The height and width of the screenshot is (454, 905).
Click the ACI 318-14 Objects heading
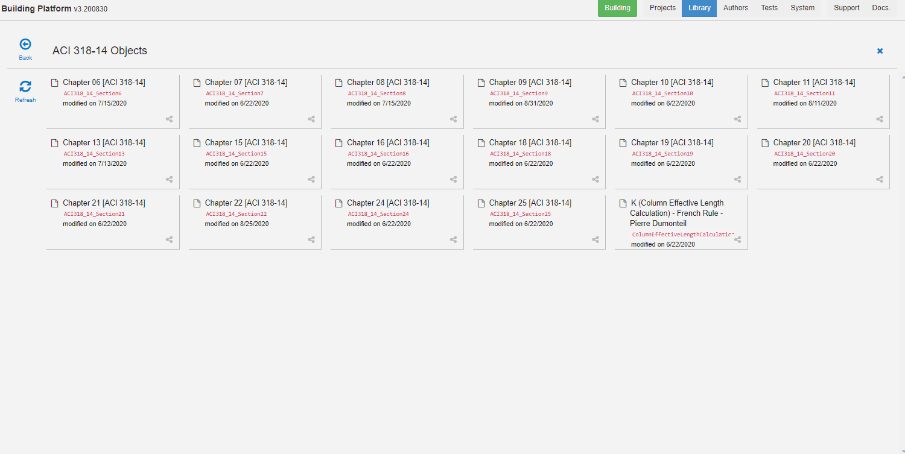(x=100, y=51)
